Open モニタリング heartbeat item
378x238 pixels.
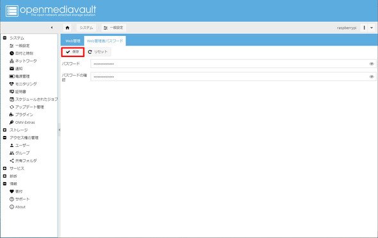[x=23, y=84]
